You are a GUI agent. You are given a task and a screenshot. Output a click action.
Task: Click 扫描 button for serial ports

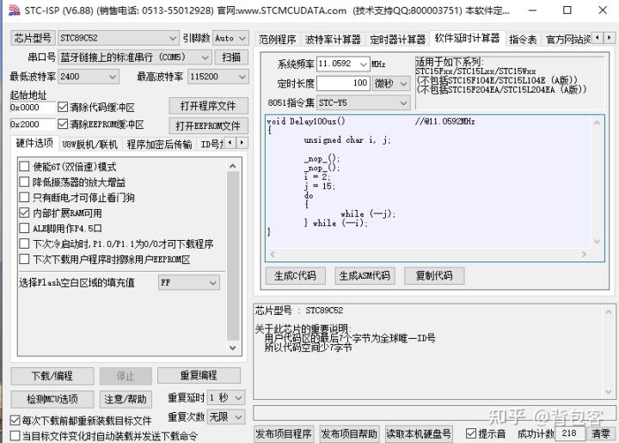click(x=231, y=58)
